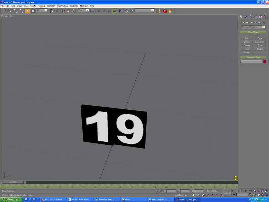
Task: Click the GeoSphere button
Action: coord(260,42)
